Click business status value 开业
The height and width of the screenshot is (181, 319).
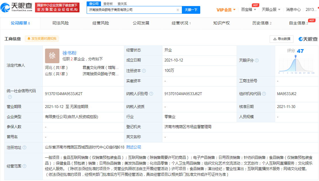pos(168,50)
